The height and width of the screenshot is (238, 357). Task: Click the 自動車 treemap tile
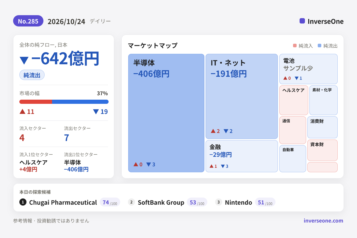[293, 159]
